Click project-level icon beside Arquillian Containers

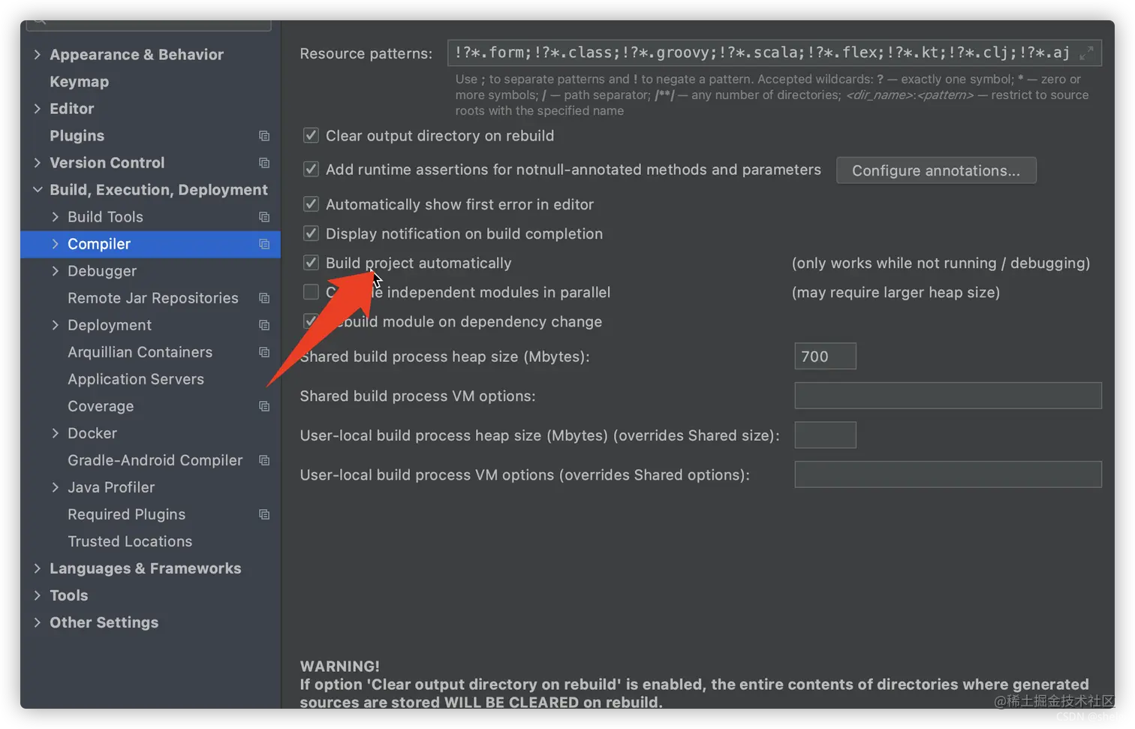click(264, 352)
